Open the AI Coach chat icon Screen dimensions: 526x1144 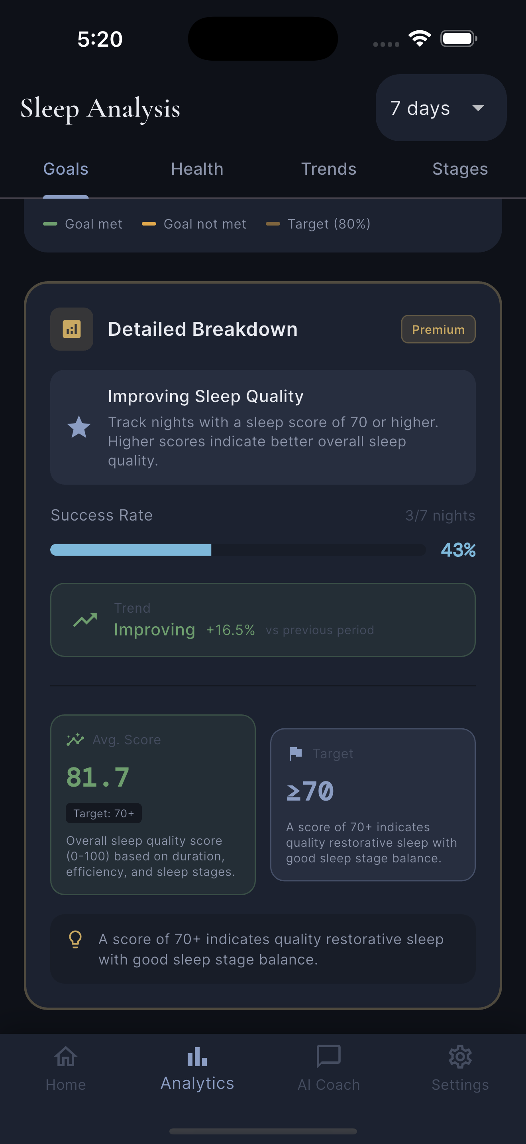pos(328,1057)
